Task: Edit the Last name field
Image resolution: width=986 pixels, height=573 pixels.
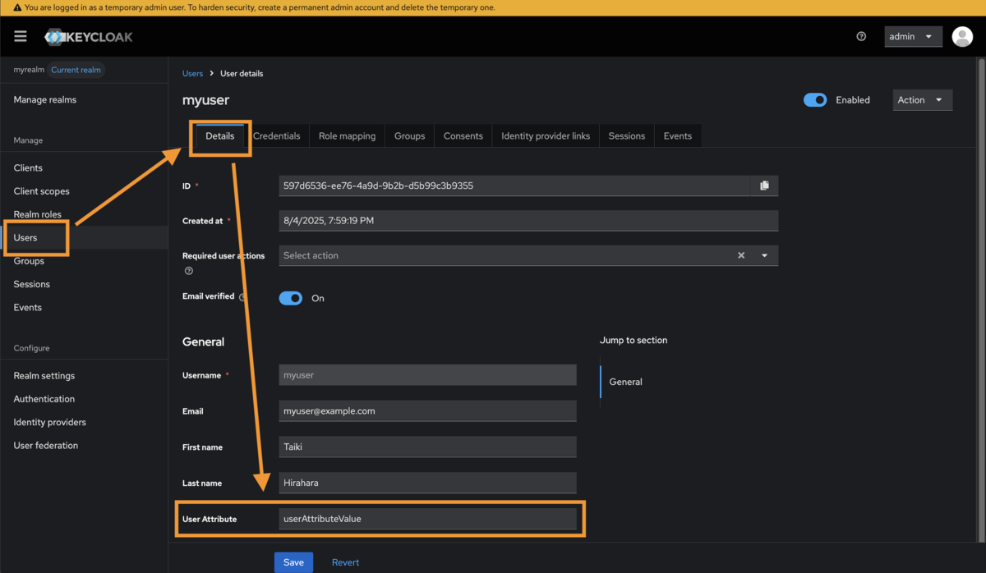Action: coord(428,483)
